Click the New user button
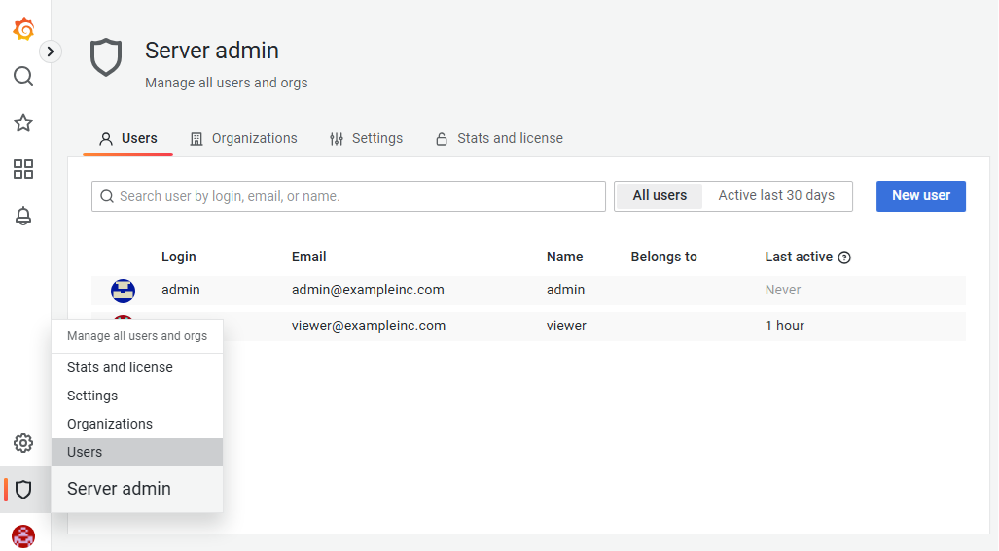 (x=920, y=196)
